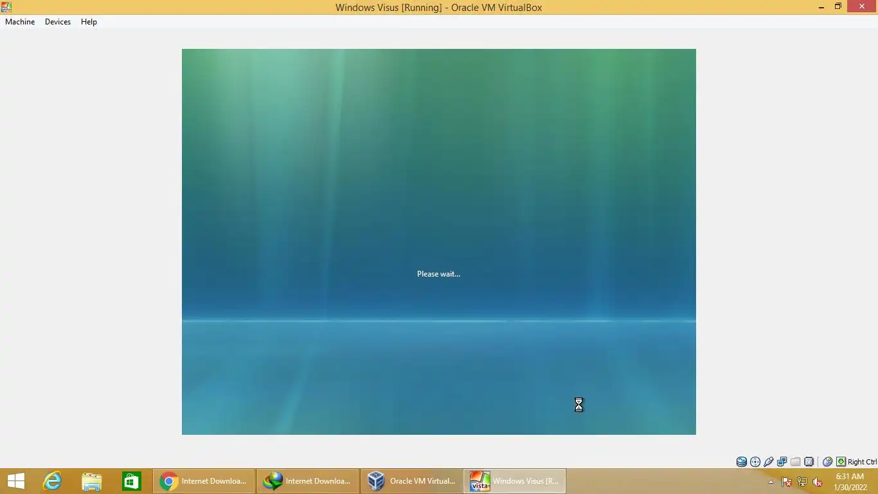Open the Windows Start button

click(x=15, y=481)
